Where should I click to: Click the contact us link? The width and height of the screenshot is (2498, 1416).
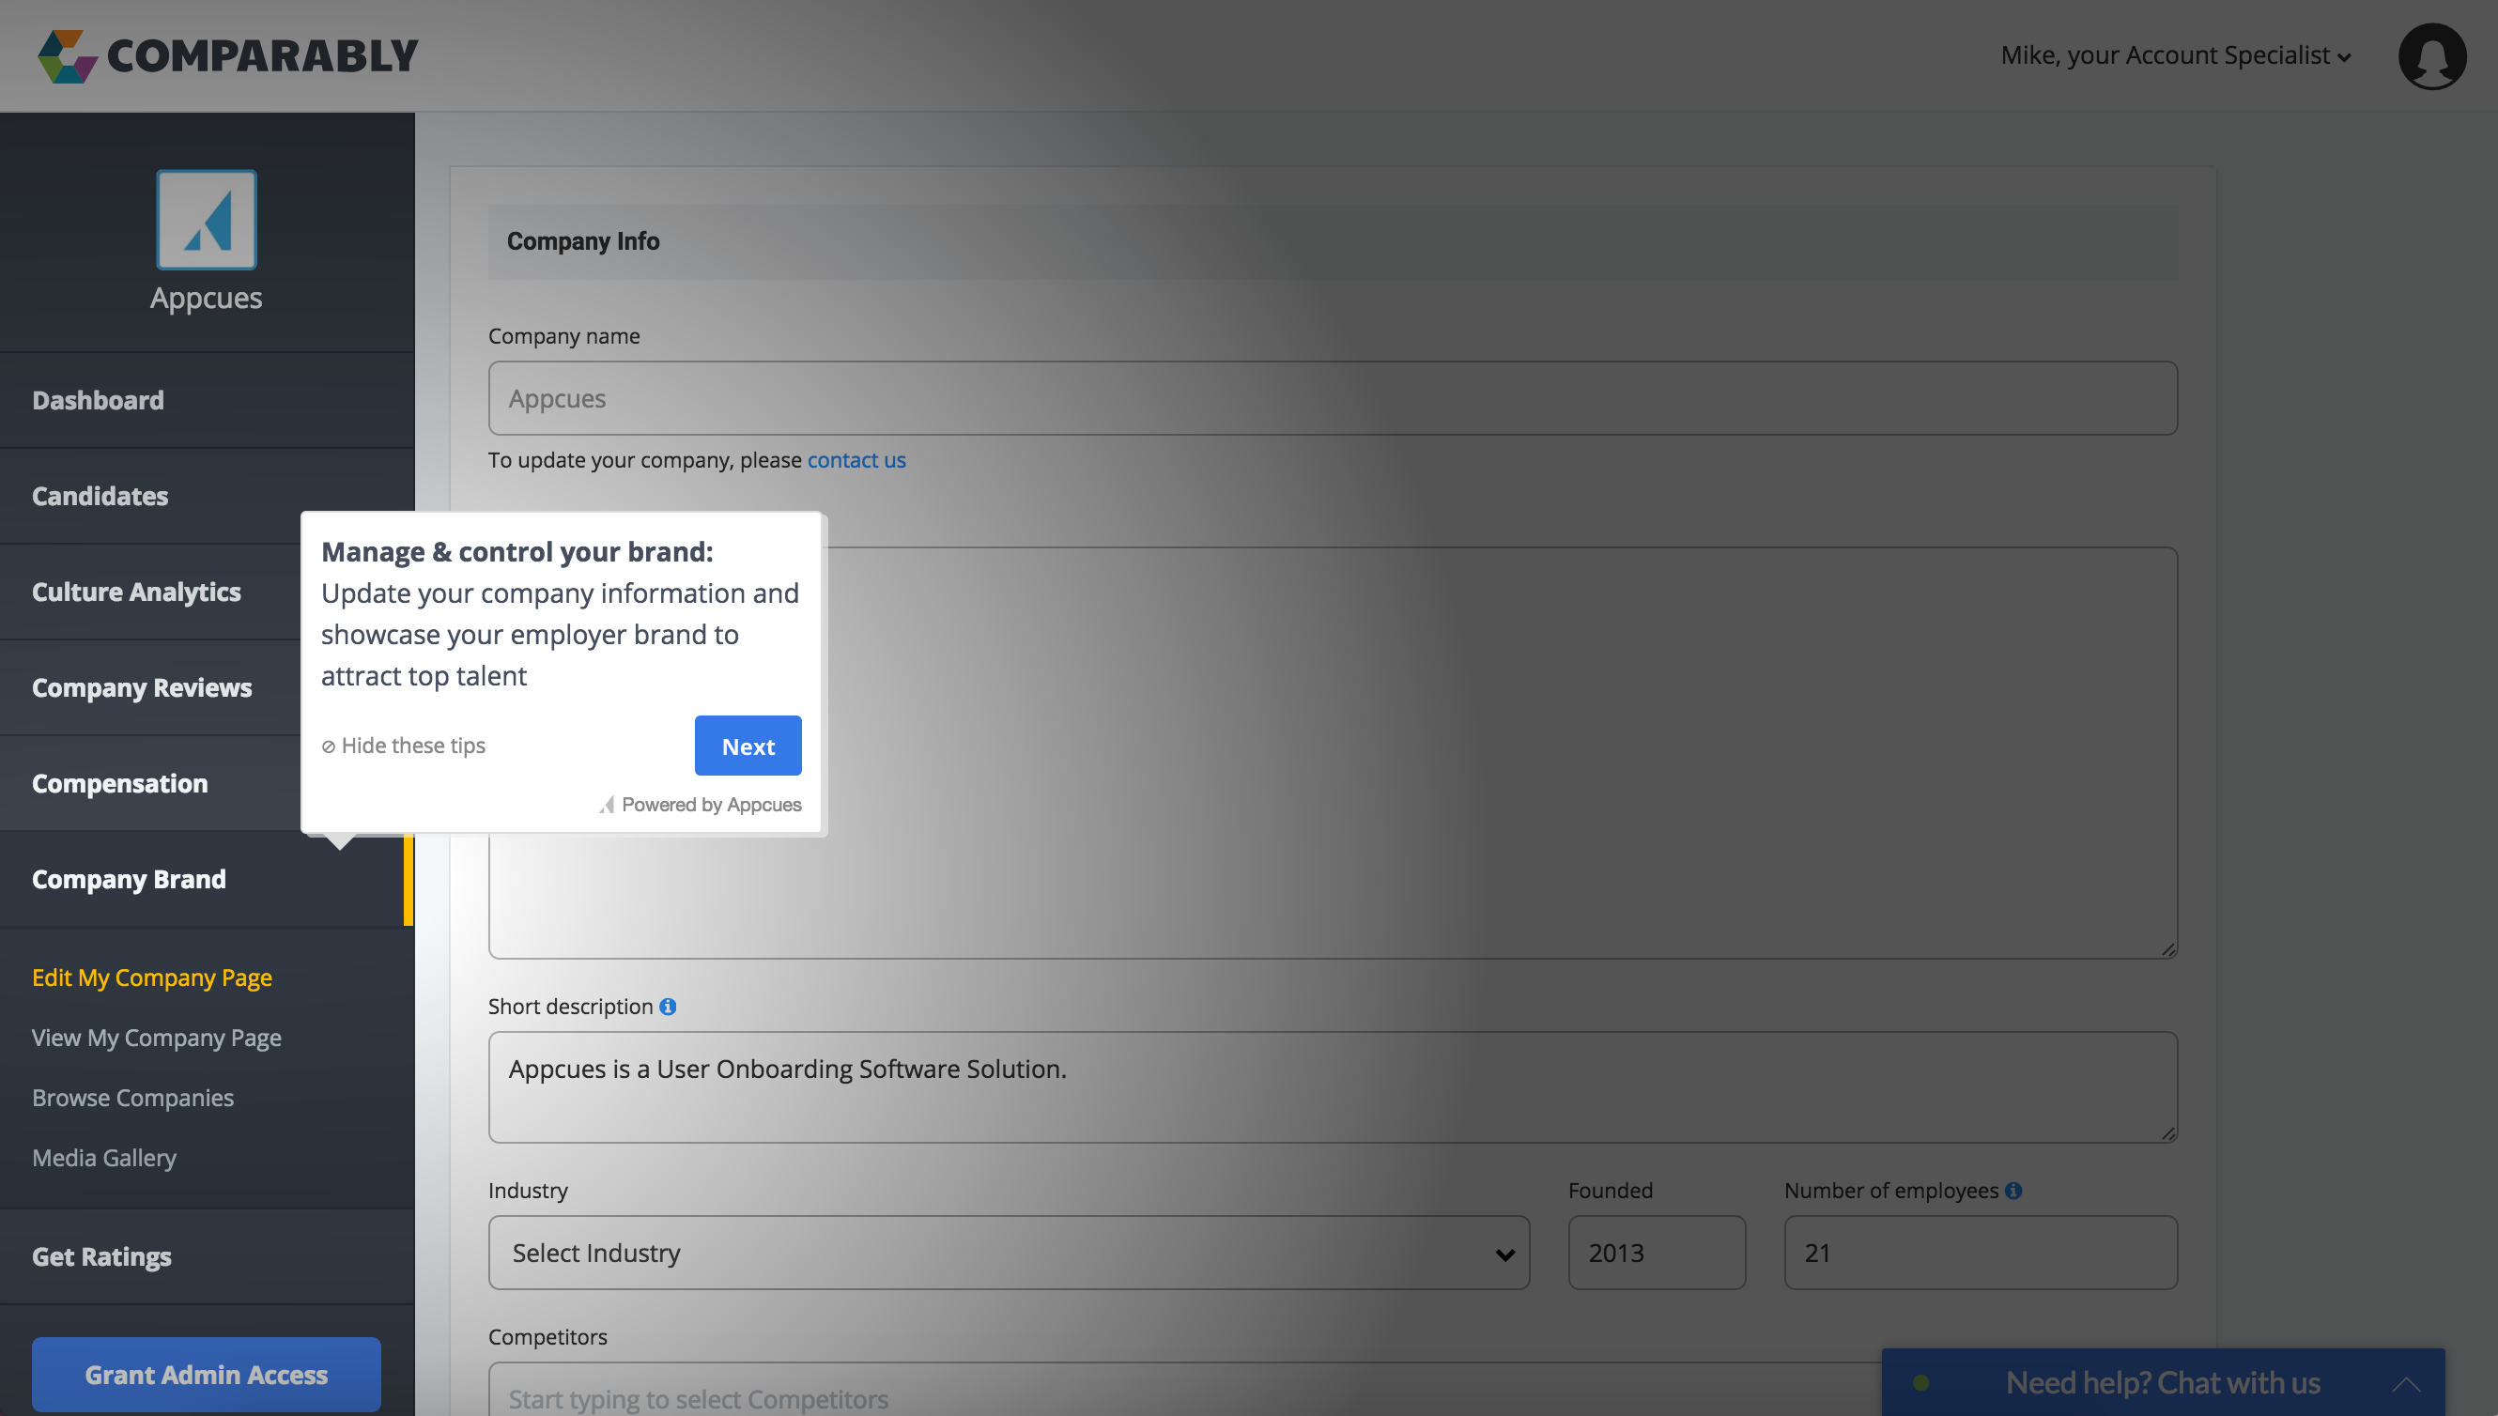point(856,460)
